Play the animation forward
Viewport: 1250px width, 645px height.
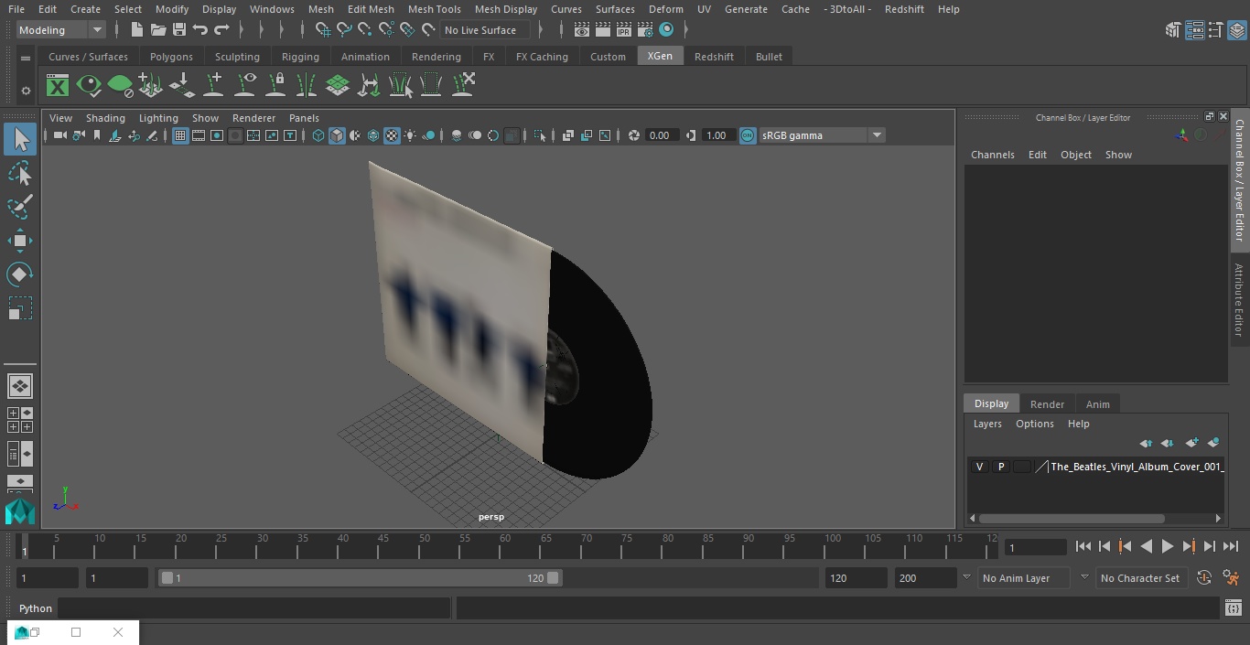(1167, 546)
